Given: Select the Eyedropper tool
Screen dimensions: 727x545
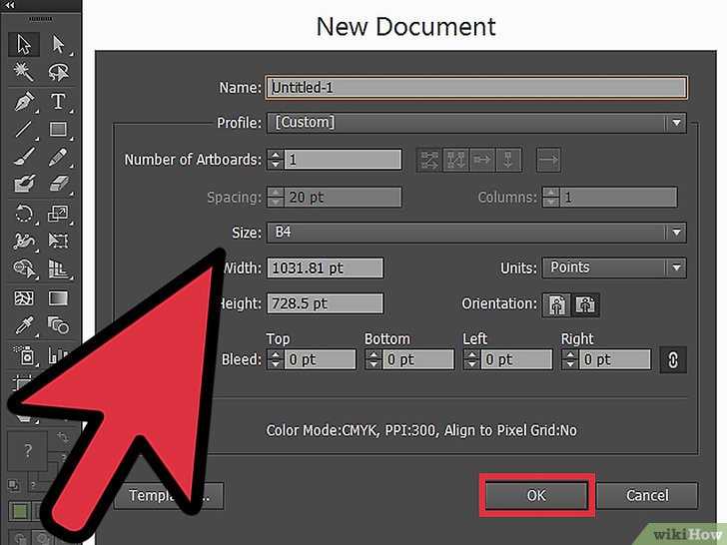Looking at the screenshot, I should pyautogui.click(x=24, y=325).
